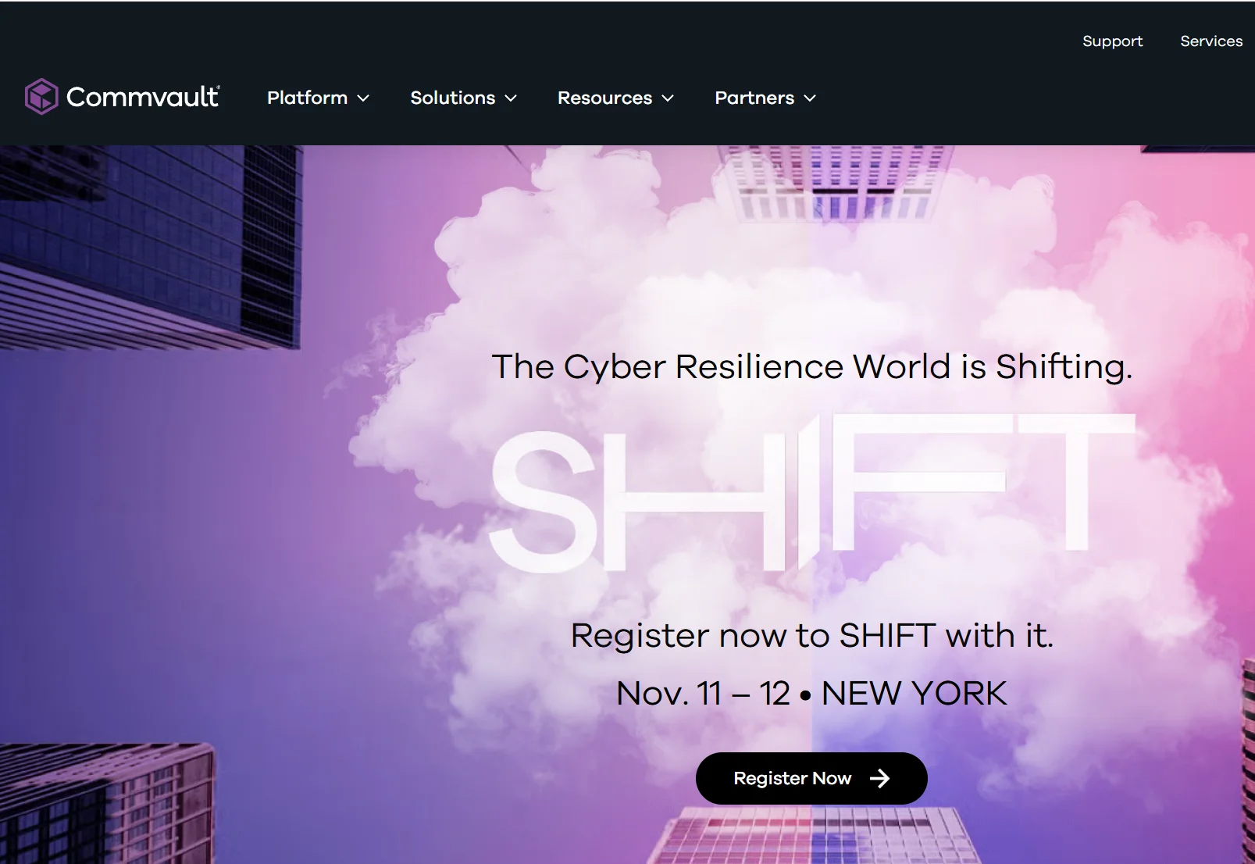The width and height of the screenshot is (1255, 864).
Task: Click the Nov. 11 – 12 New York text
Action: click(811, 694)
